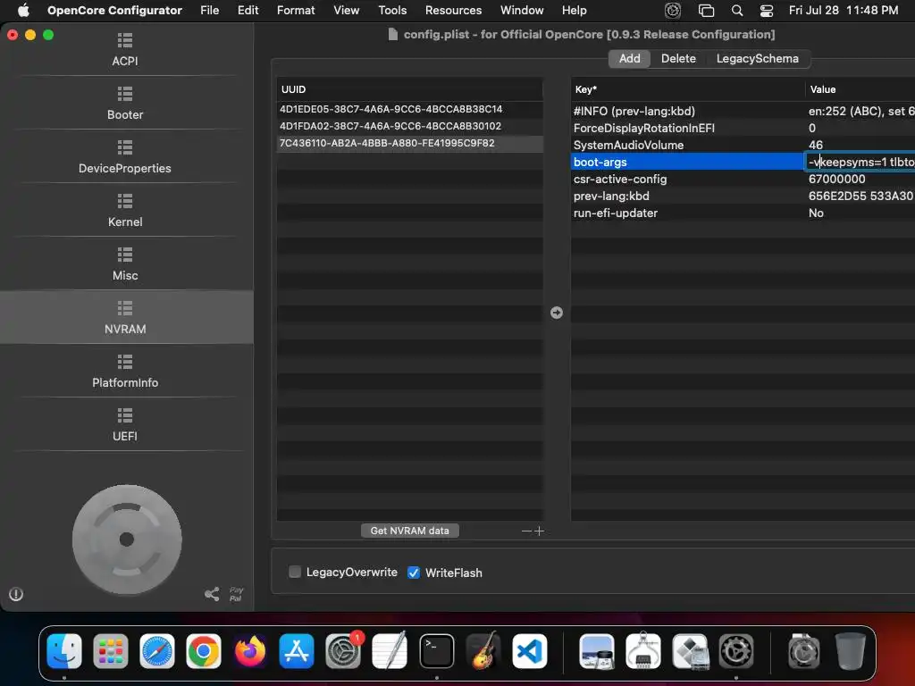Screen dimensions: 915x686
Task: Open the Trash in the Dock
Action: [851, 651]
